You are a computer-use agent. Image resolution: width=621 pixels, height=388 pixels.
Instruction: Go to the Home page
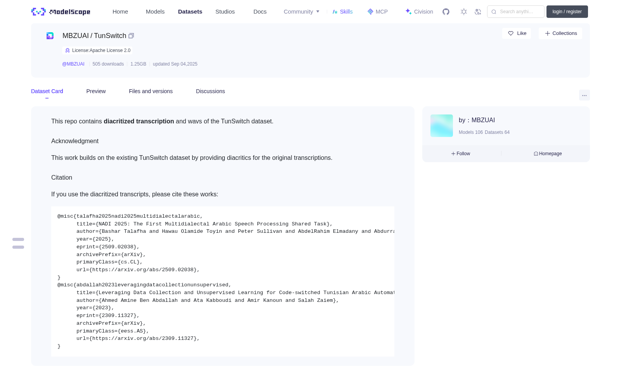coord(120,12)
